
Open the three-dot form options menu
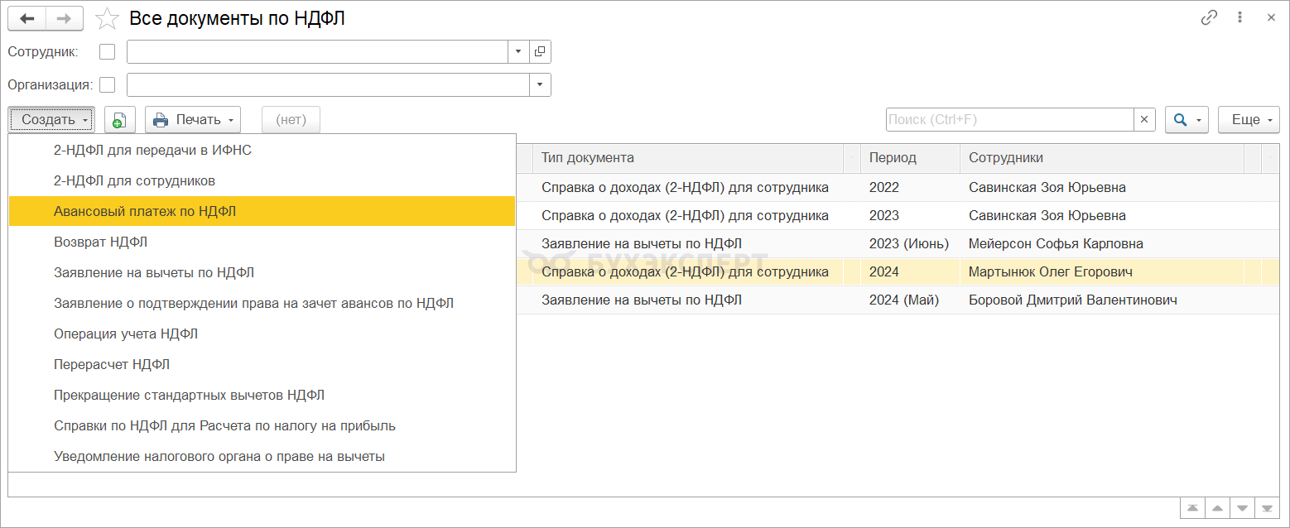click(x=1240, y=17)
